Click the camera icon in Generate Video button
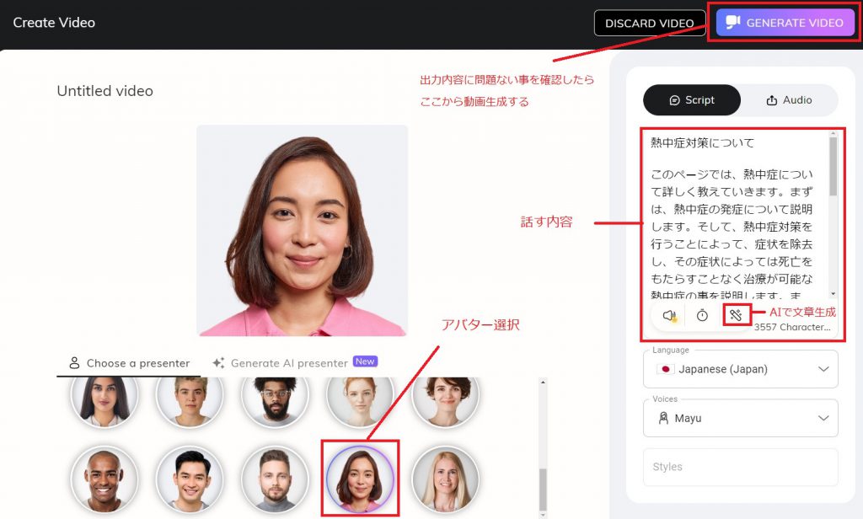 [x=733, y=23]
